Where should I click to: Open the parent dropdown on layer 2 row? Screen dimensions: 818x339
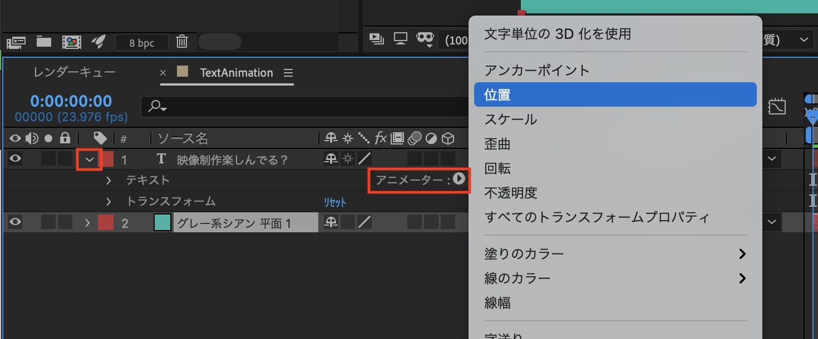coord(772,222)
